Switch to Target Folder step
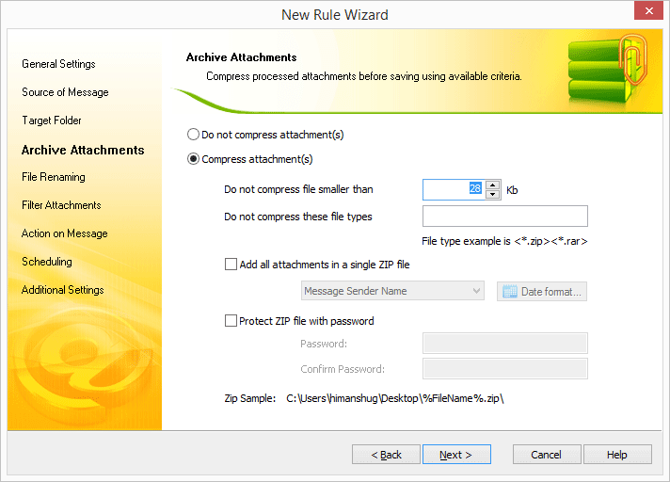 pyautogui.click(x=52, y=120)
